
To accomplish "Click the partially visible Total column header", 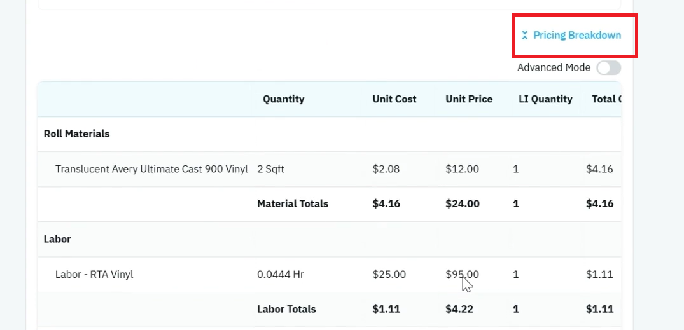I will coord(606,99).
